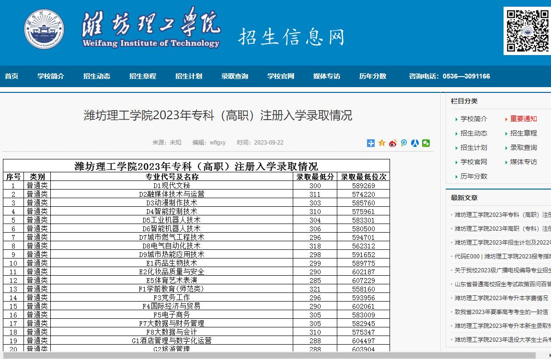Click the 咨询电话 0536—3091166 text
551x359 pixels.
click(449, 76)
